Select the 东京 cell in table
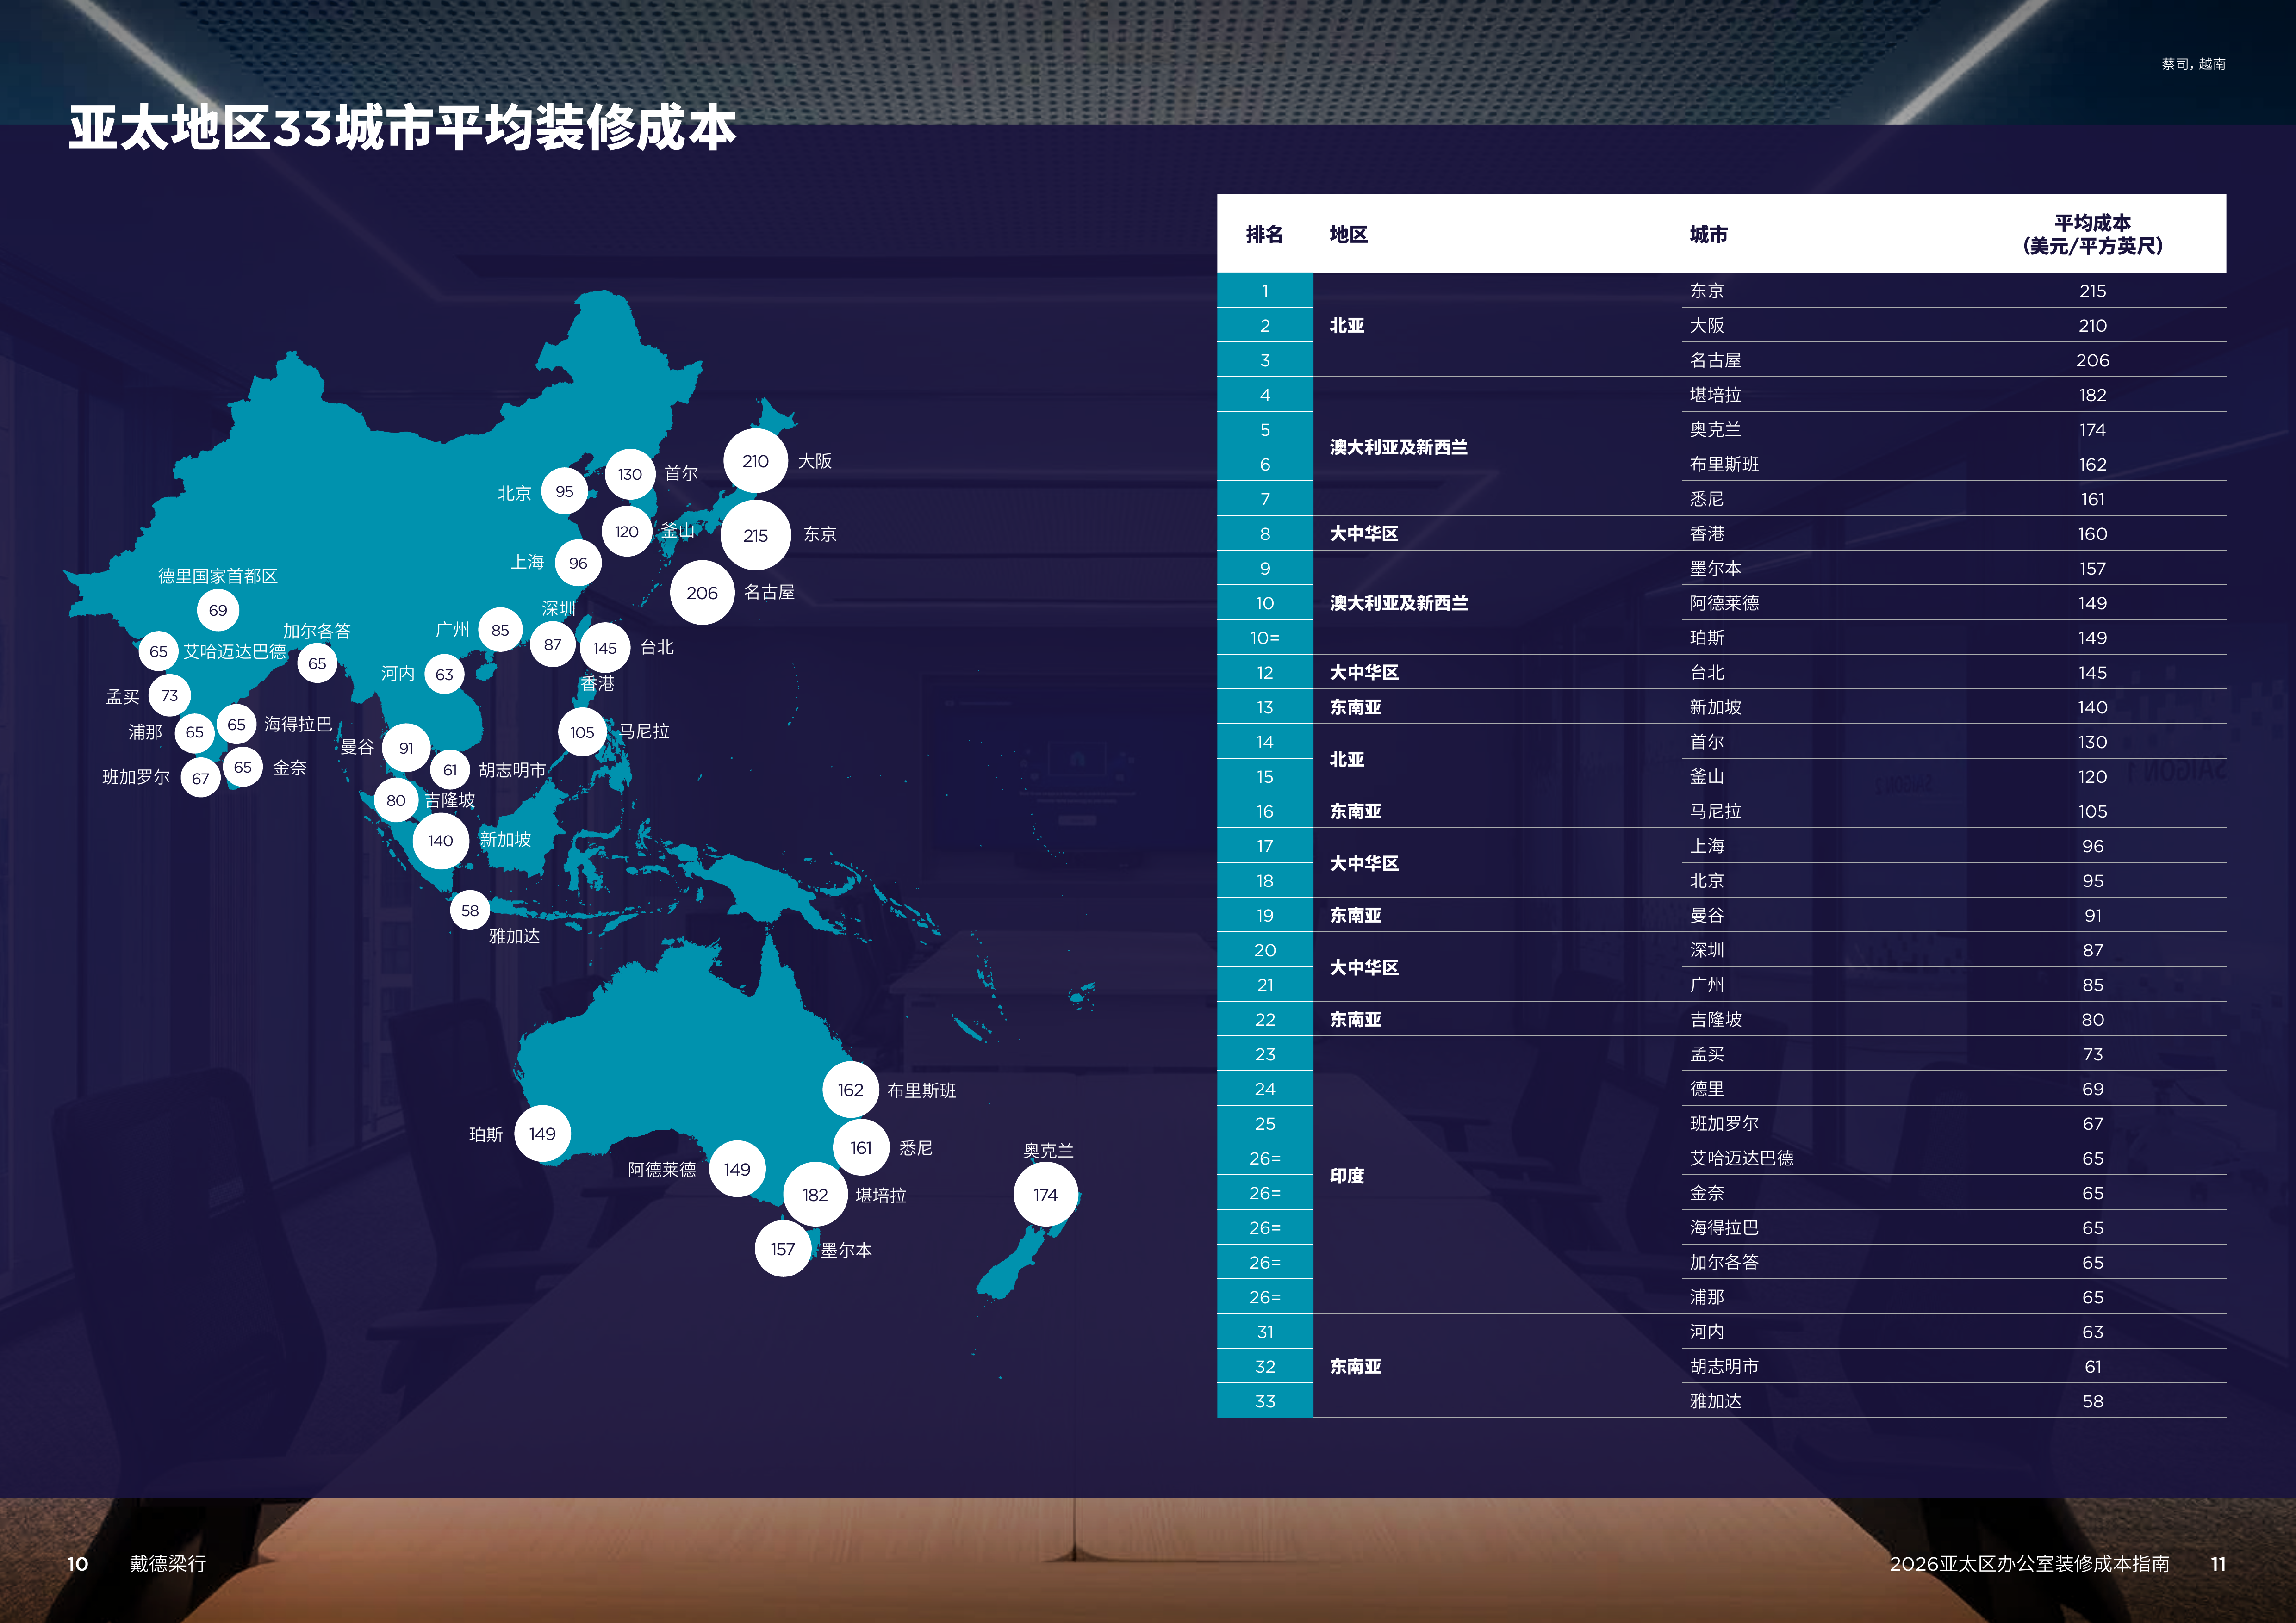Screen dimensions: 2296x1623 pyautogui.click(x=1707, y=291)
